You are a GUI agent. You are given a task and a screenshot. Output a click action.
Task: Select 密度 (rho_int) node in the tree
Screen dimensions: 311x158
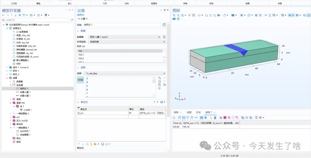pyautogui.click(x=23, y=35)
